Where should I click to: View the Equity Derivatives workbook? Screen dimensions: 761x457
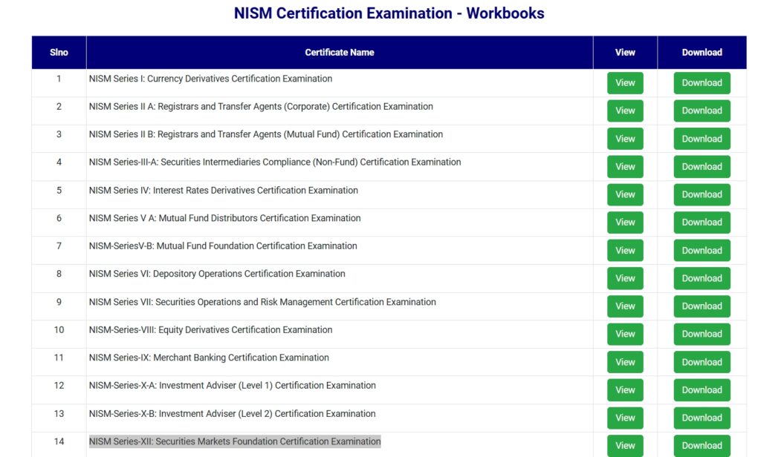pos(625,334)
